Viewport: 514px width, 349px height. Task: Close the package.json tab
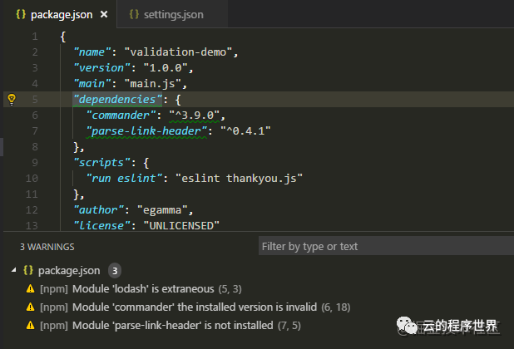104,14
